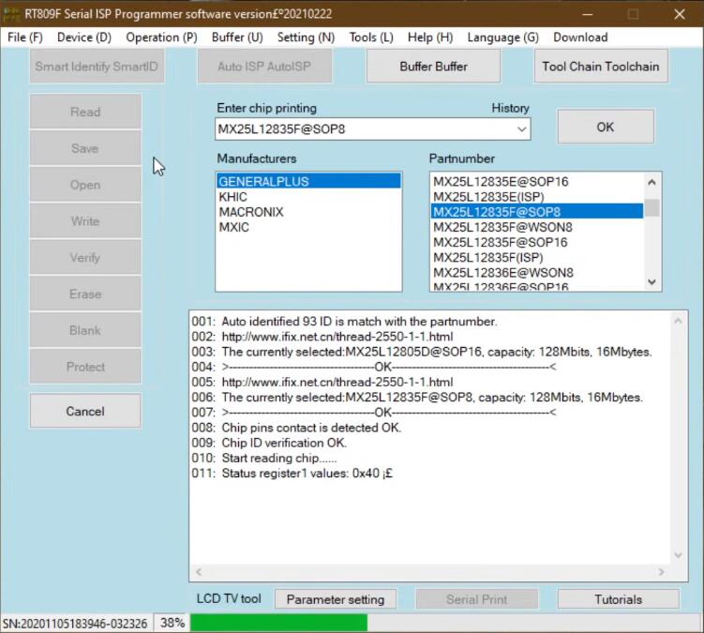The width and height of the screenshot is (704, 633).
Task: Click the Blank check button
Action: point(85,330)
